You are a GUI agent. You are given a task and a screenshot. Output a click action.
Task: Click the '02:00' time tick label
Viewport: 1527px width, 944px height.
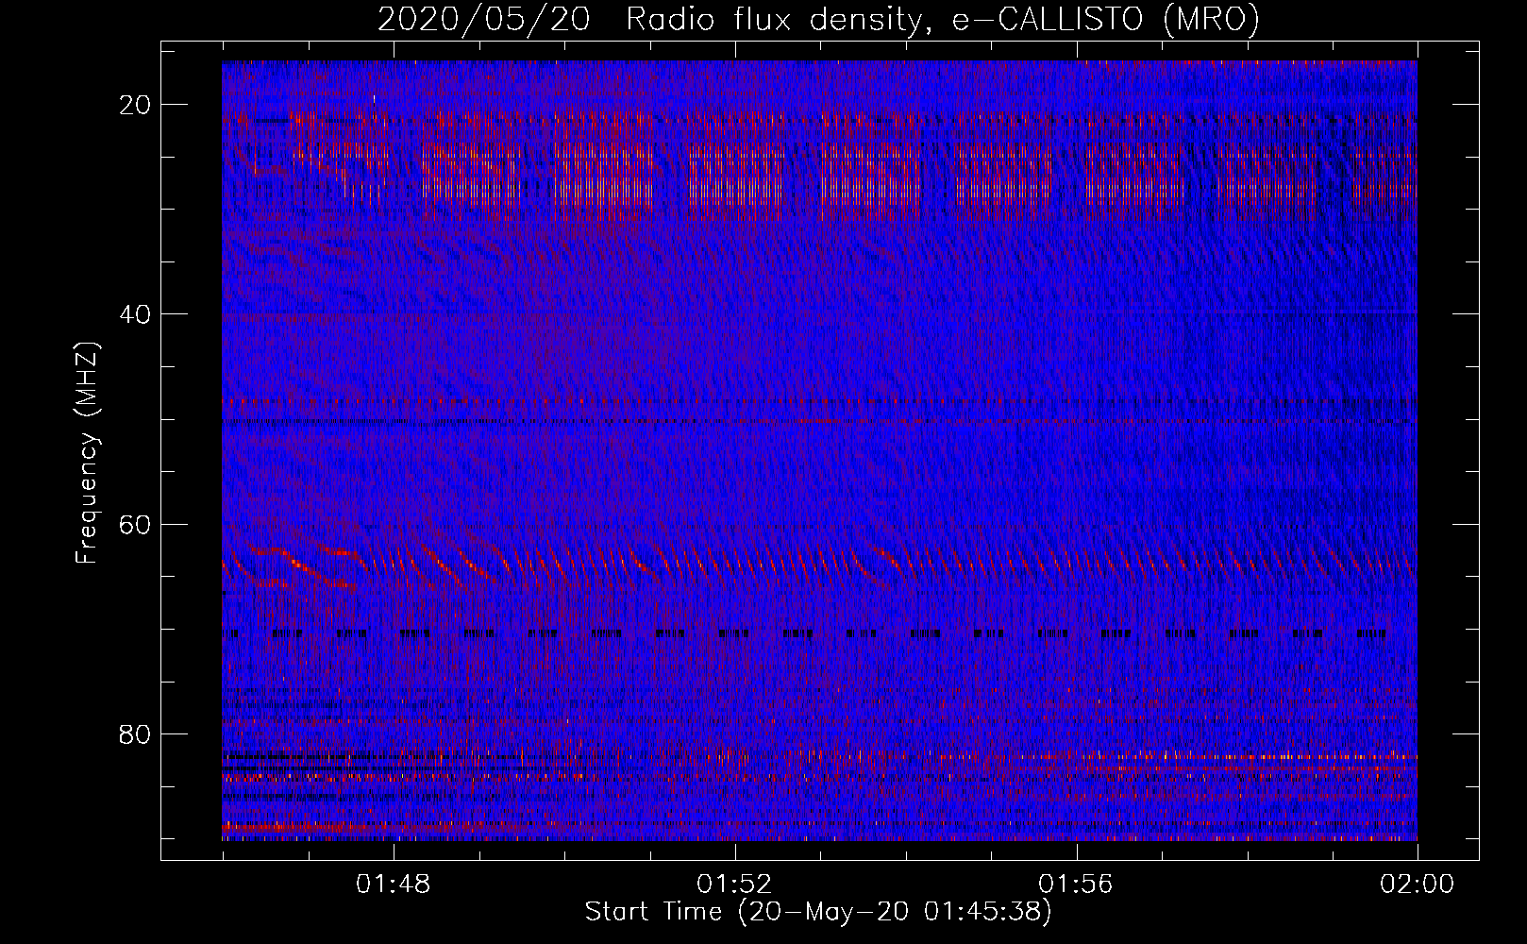coord(1418,885)
